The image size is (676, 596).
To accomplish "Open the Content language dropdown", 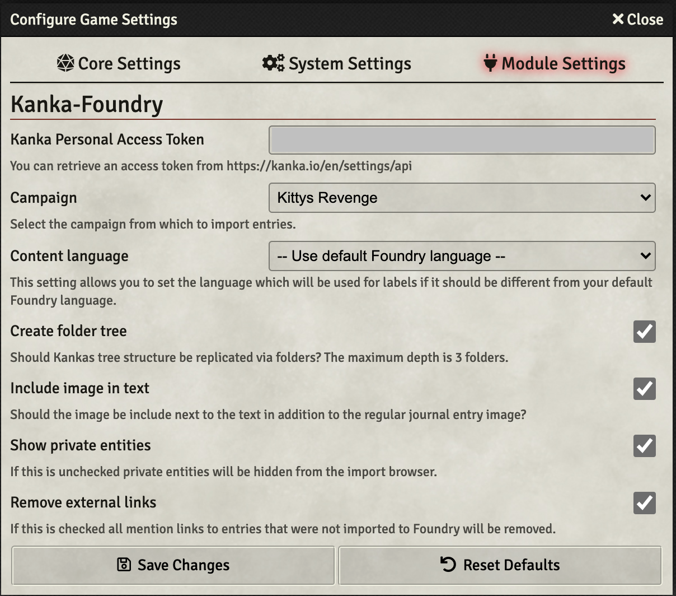I will pos(462,256).
